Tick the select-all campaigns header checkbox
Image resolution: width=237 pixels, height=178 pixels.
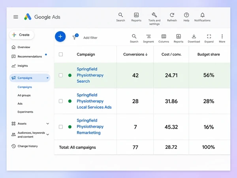61,54
